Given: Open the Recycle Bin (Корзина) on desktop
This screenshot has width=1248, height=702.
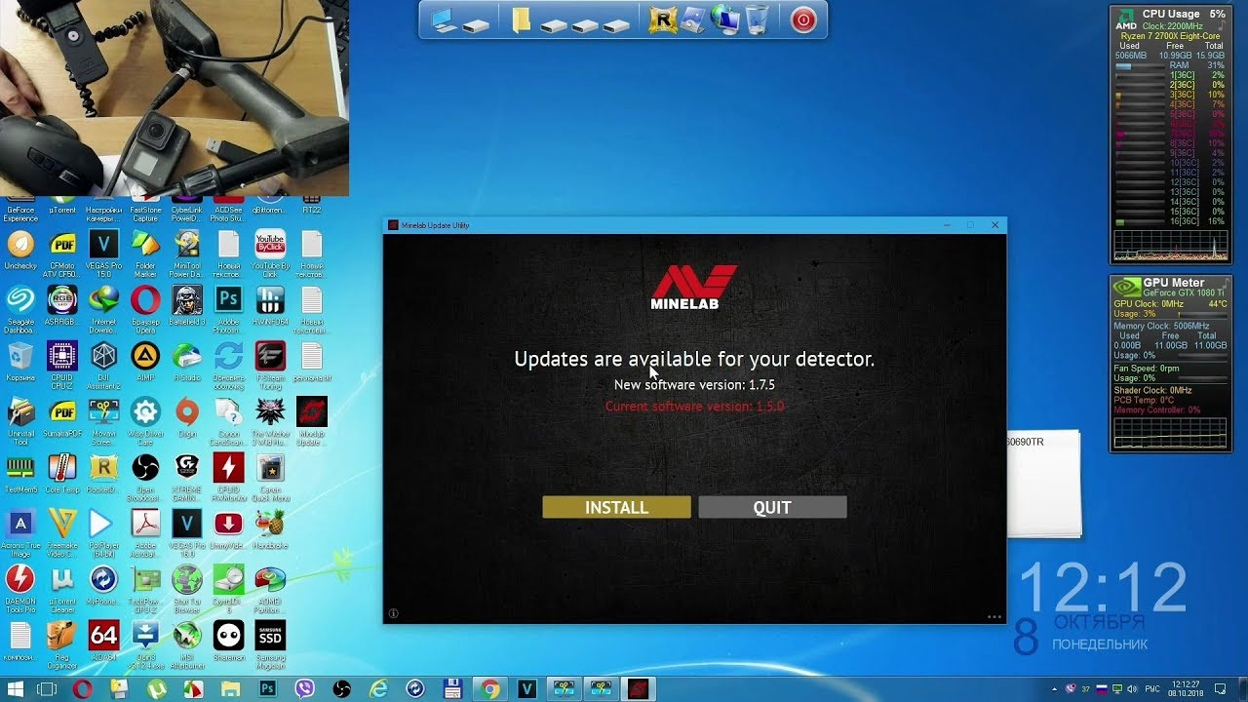Looking at the screenshot, I should [20, 363].
